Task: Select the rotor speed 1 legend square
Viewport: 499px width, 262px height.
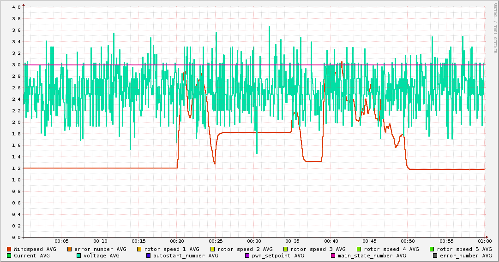Action: (x=139, y=249)
